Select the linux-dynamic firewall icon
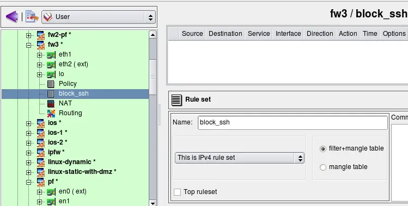The height and width of the screenshot is (206, 408). pyautogui.click(x=41, y=162)
